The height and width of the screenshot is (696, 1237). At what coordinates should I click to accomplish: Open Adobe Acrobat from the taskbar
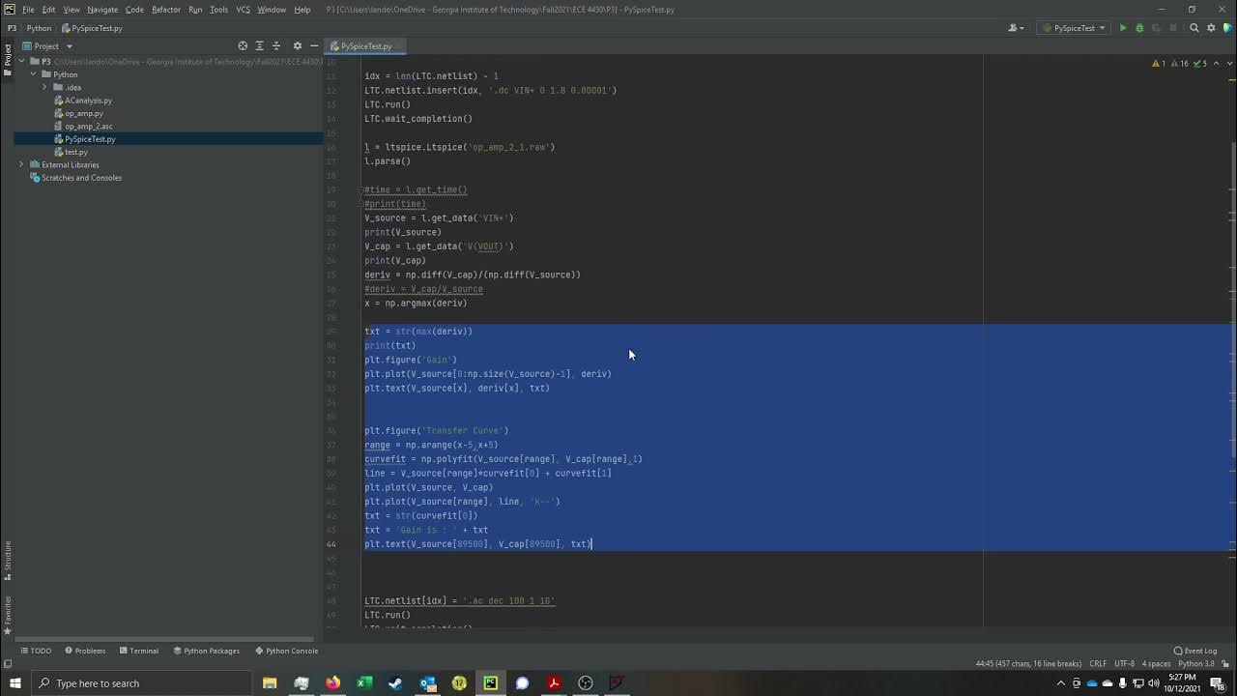tap(554, 683)
